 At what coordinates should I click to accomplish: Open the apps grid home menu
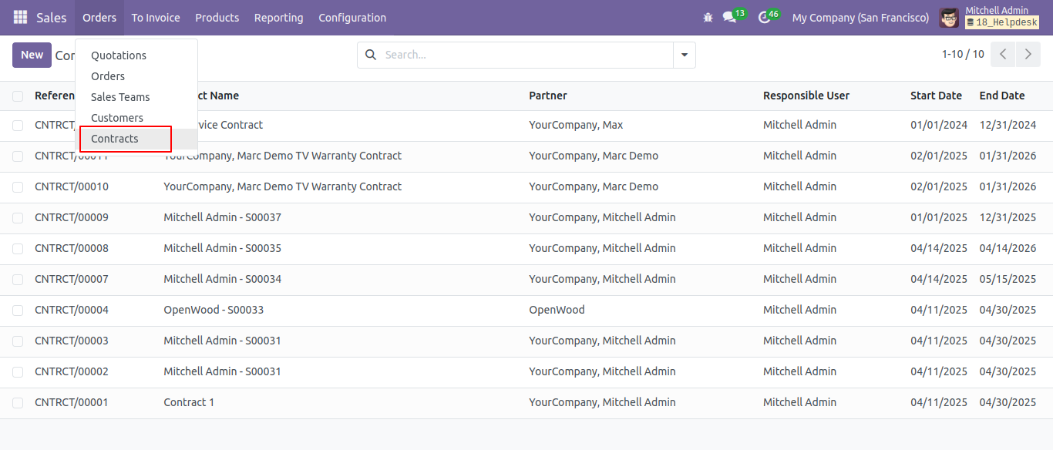20,17
